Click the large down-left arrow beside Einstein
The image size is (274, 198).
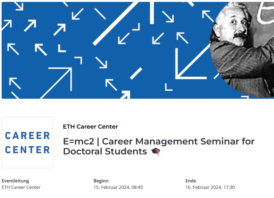[192, 61]
